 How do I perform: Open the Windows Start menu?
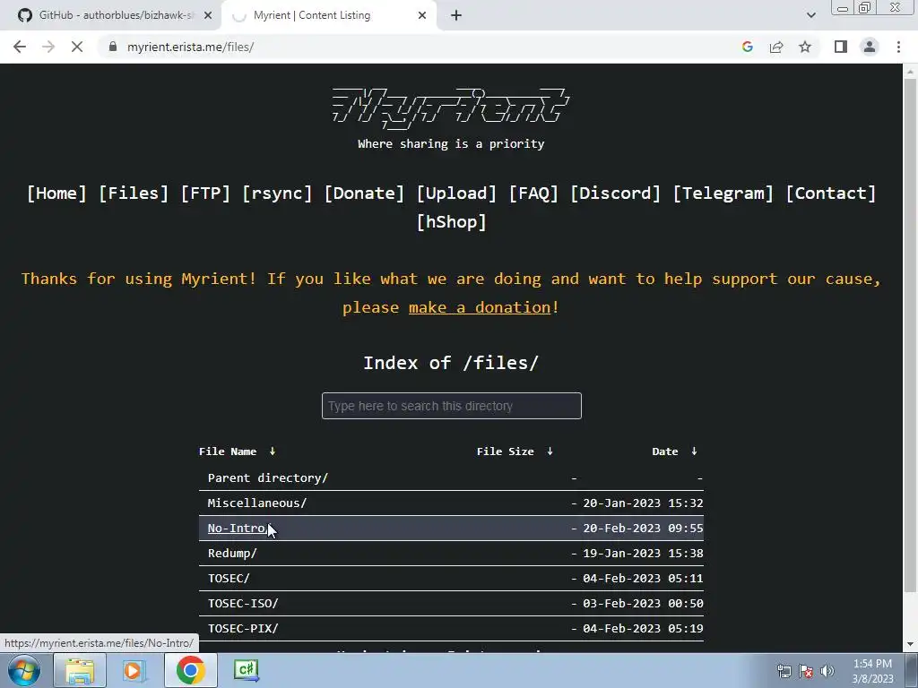tap(24, 670)
